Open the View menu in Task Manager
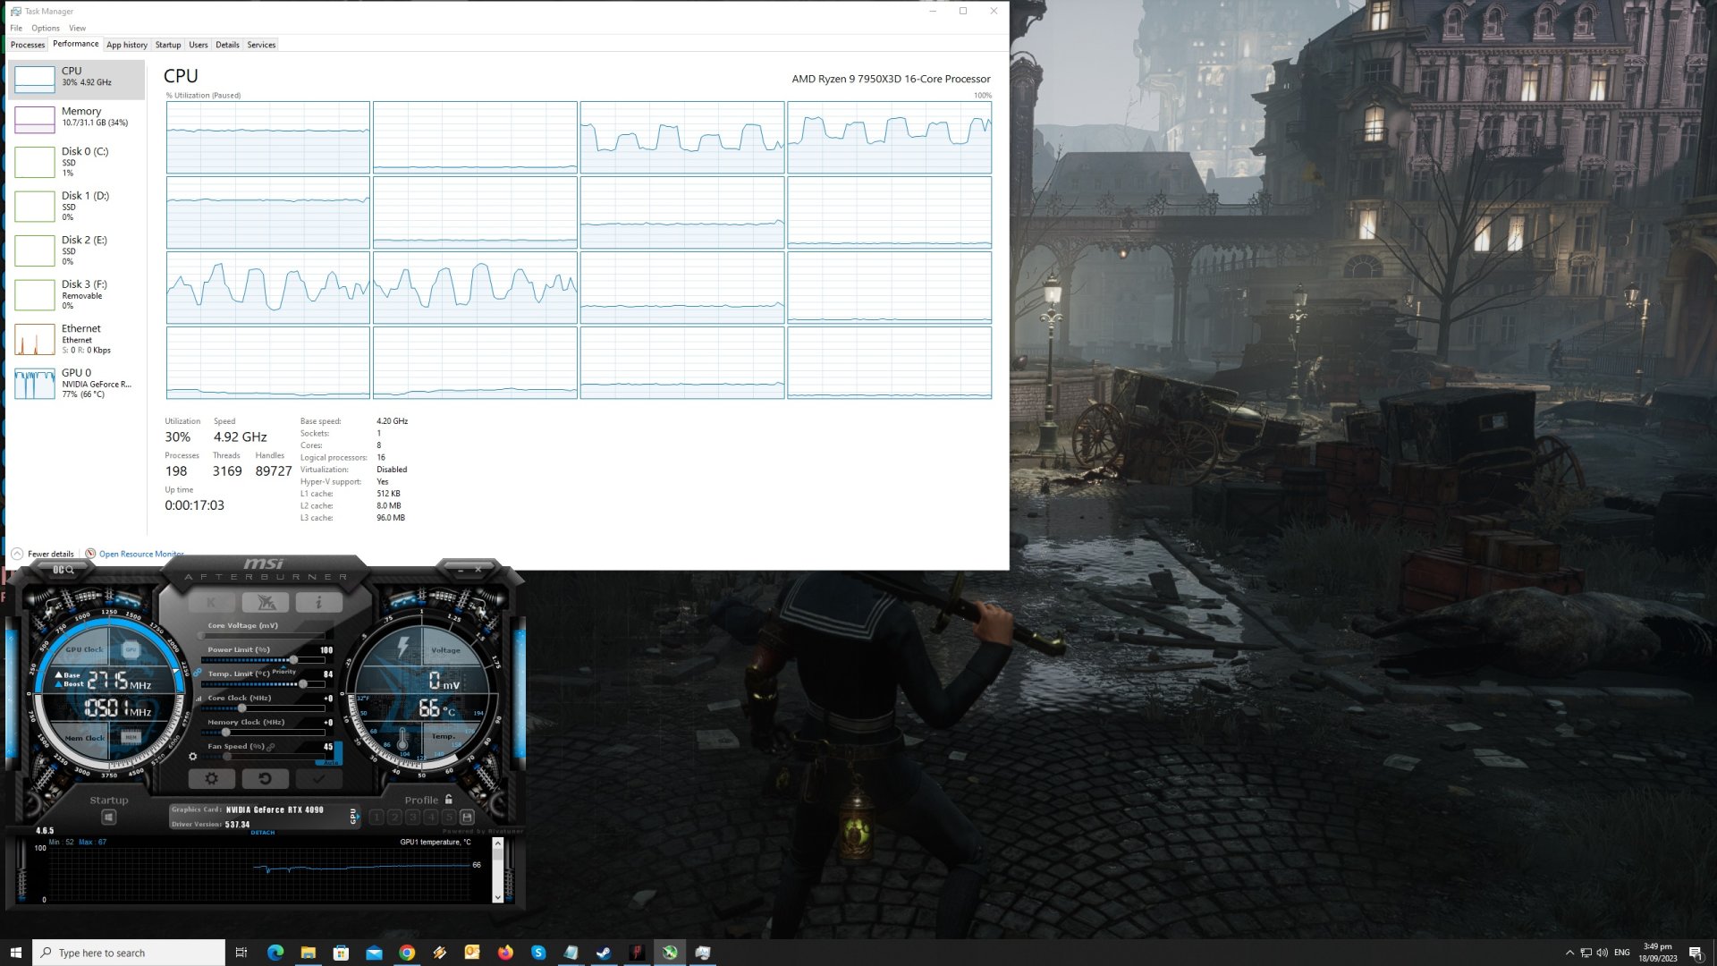1717x966 pixels. pos(77,28)
